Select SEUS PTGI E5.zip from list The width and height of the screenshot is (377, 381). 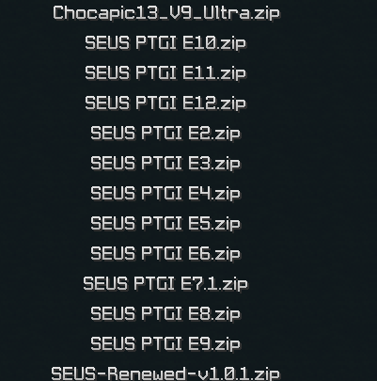165,224
